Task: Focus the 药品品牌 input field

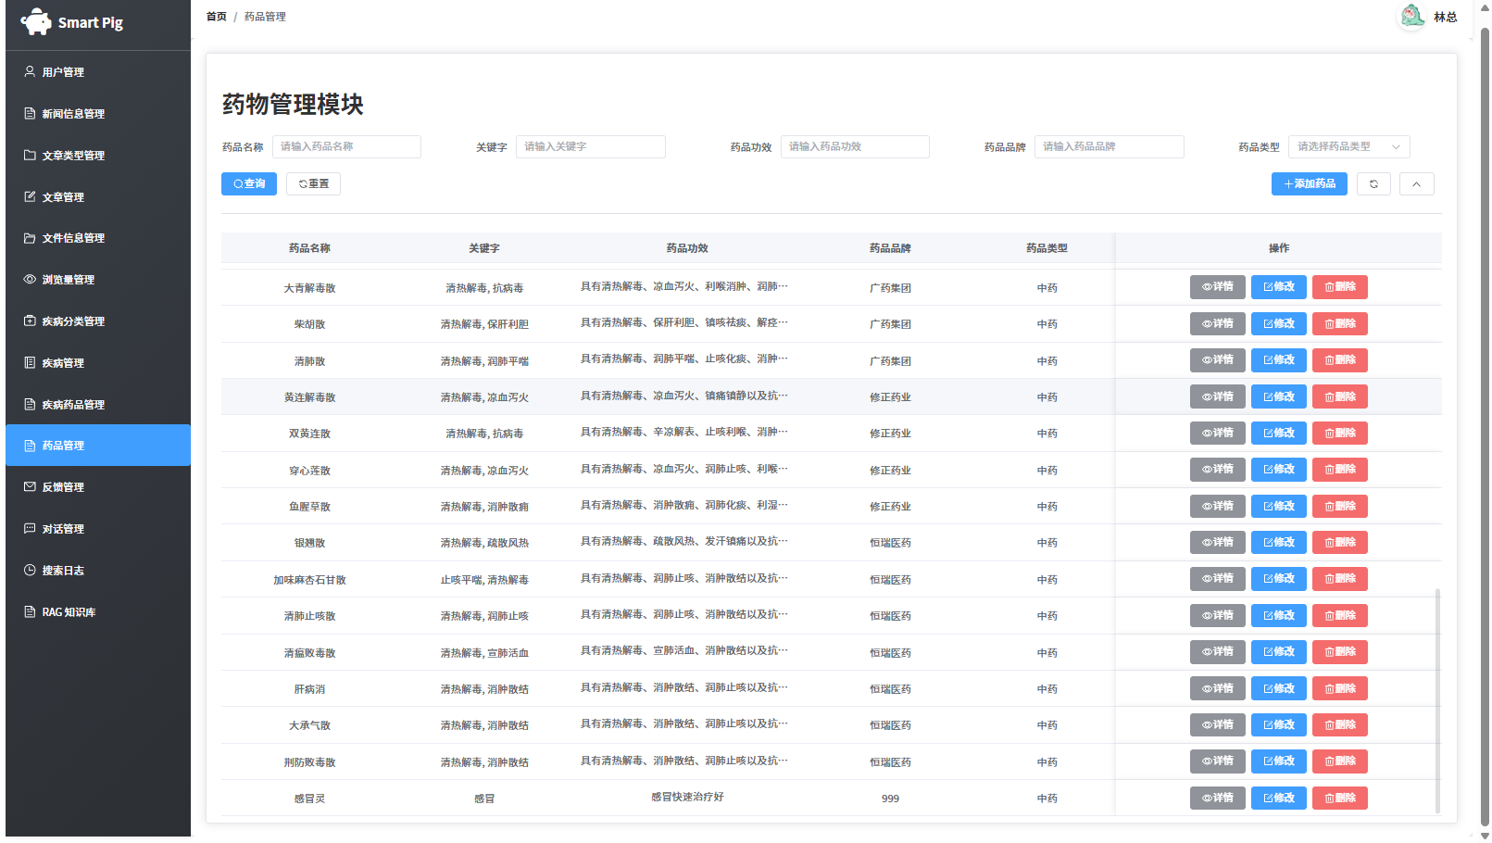Action: [x=1110, y=146]
